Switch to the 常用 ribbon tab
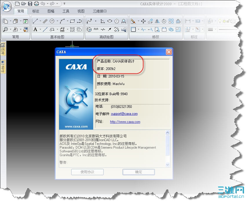 [21, 11]
